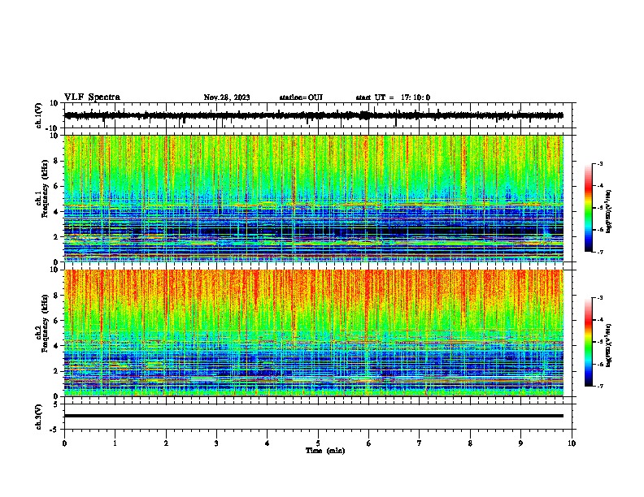Click time tick label 7 on x-axis
This screenshot has height=497, width=644.
click(420, 443)
